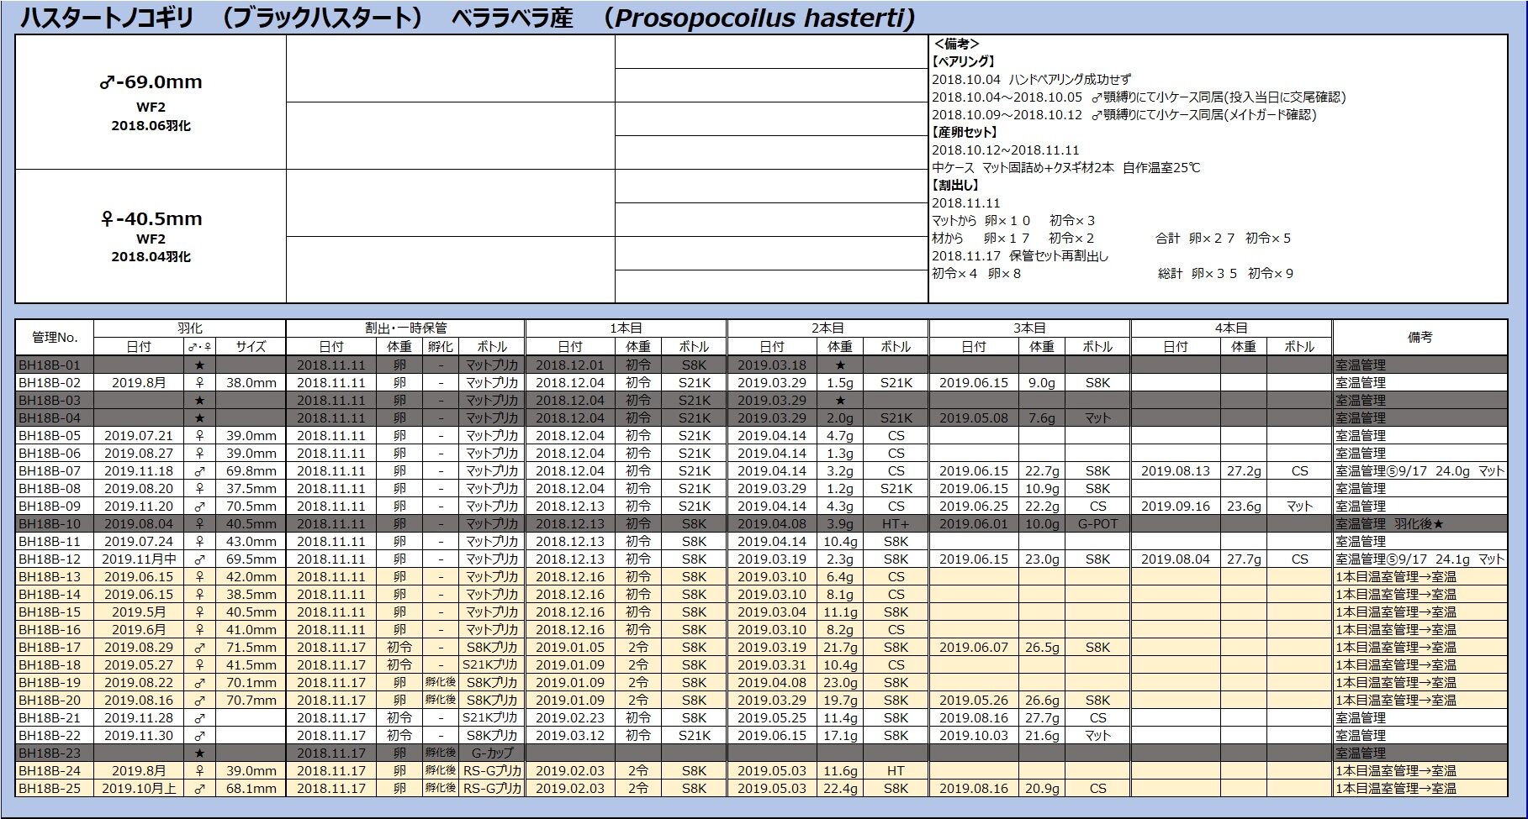The width and height of the screenshot is (1528, 819).
Task: Click the 68.1mm size cell
Action: (x=251, y=788)
